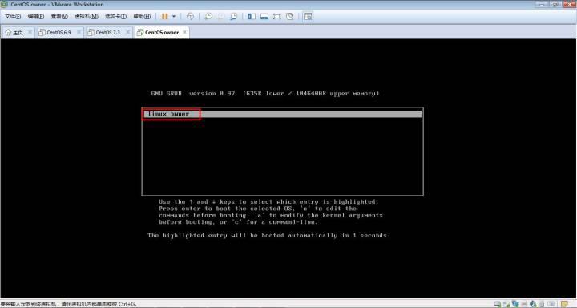Open the 文件(F) menu

coord(13,16)
